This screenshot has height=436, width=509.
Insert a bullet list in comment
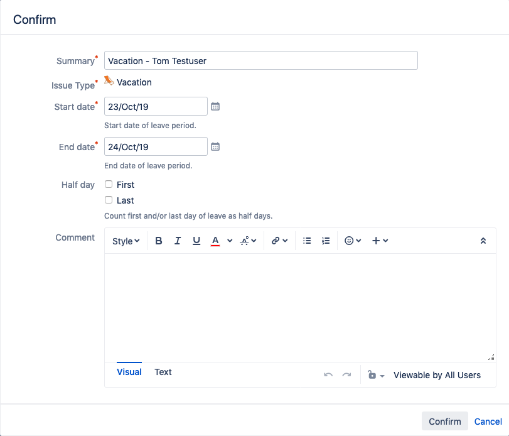click(307, 241)
